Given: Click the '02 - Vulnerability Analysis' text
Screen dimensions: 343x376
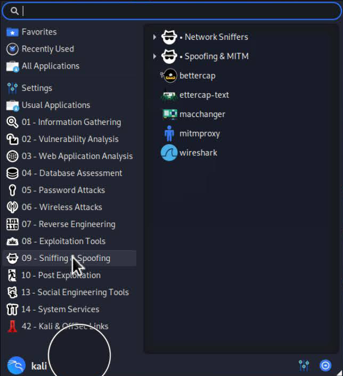Looking at the screenshot, I should pyautogui.click(x=70, y=139).
